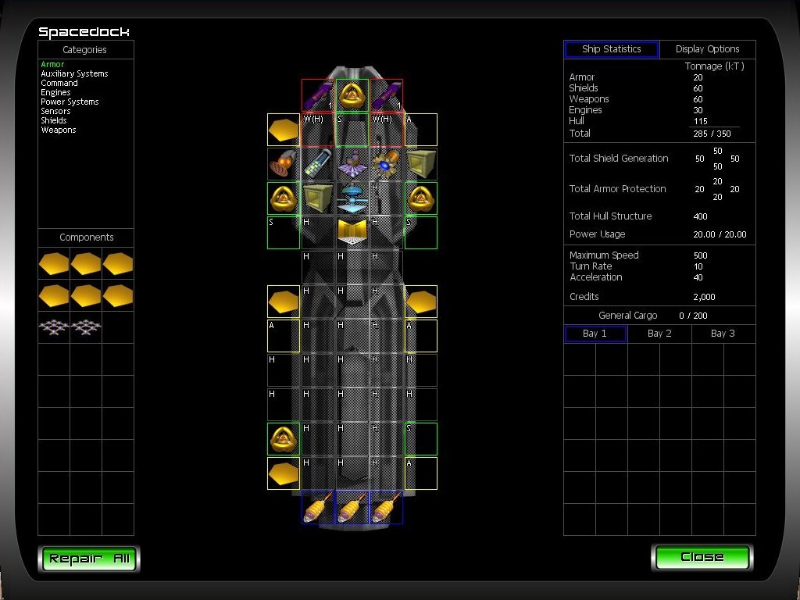The width and height of the screenshot is (800, 600).
Task: Select the left purple weapon on ship nose
Action: [318, 96]
